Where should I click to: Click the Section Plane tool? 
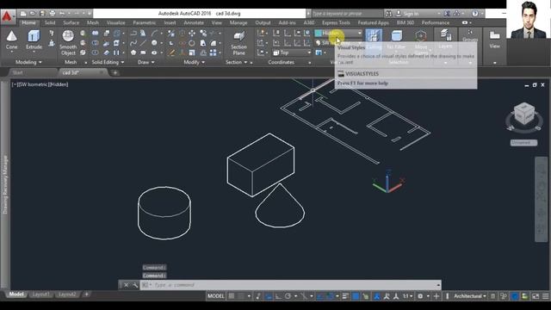[x=238, y=43]
